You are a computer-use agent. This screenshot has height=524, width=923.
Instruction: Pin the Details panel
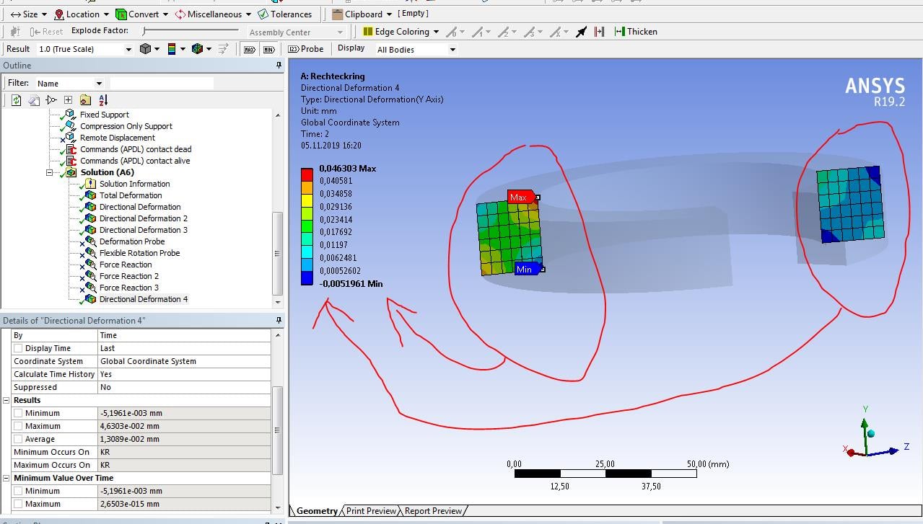tap(279, 320)
